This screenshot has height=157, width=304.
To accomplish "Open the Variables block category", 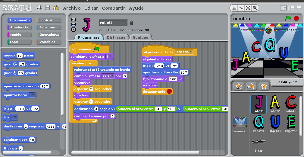I will (x=49, y=42).
